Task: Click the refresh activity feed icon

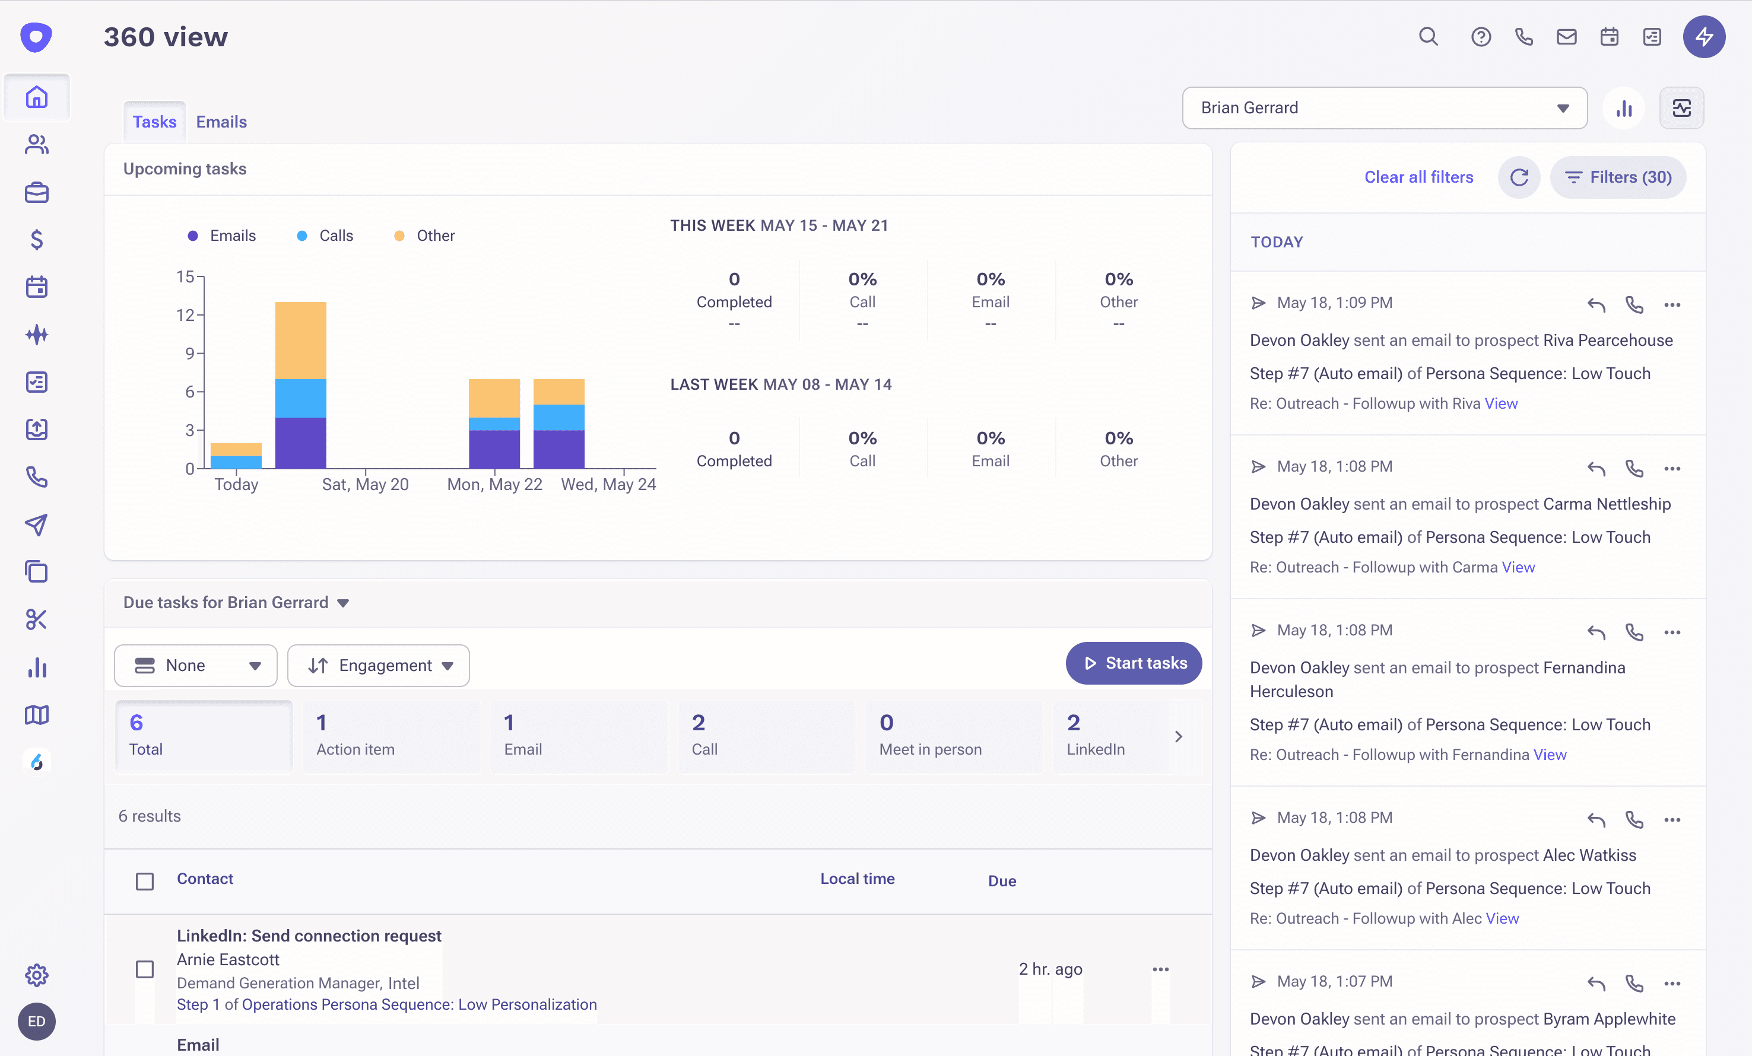Action: (1519, 177)
